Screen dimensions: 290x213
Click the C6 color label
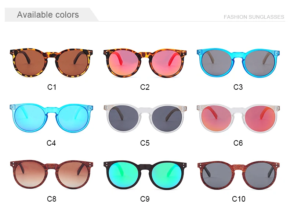point(238,143)
